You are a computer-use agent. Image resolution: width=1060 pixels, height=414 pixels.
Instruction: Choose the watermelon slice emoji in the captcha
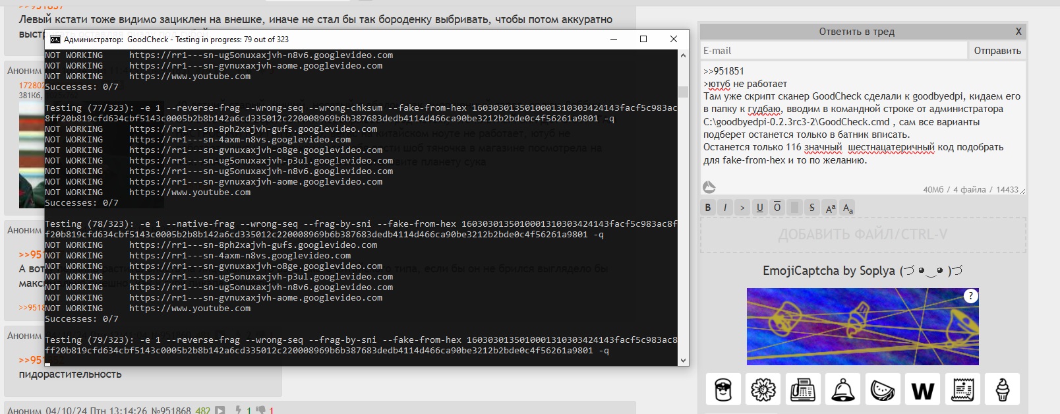coord(883,389)
